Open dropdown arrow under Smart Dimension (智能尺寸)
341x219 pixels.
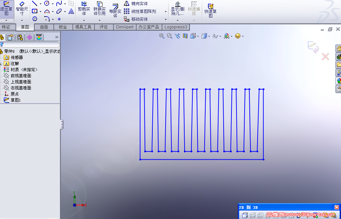[22, 20]
